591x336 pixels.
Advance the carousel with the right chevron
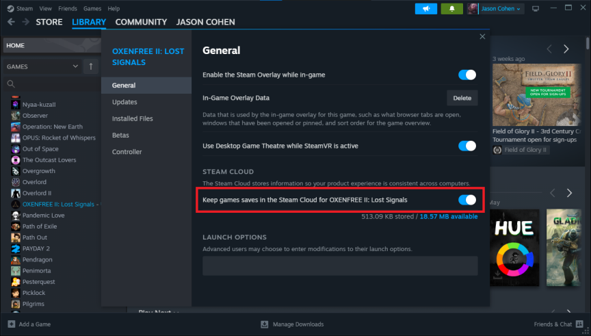coord(566,49)
